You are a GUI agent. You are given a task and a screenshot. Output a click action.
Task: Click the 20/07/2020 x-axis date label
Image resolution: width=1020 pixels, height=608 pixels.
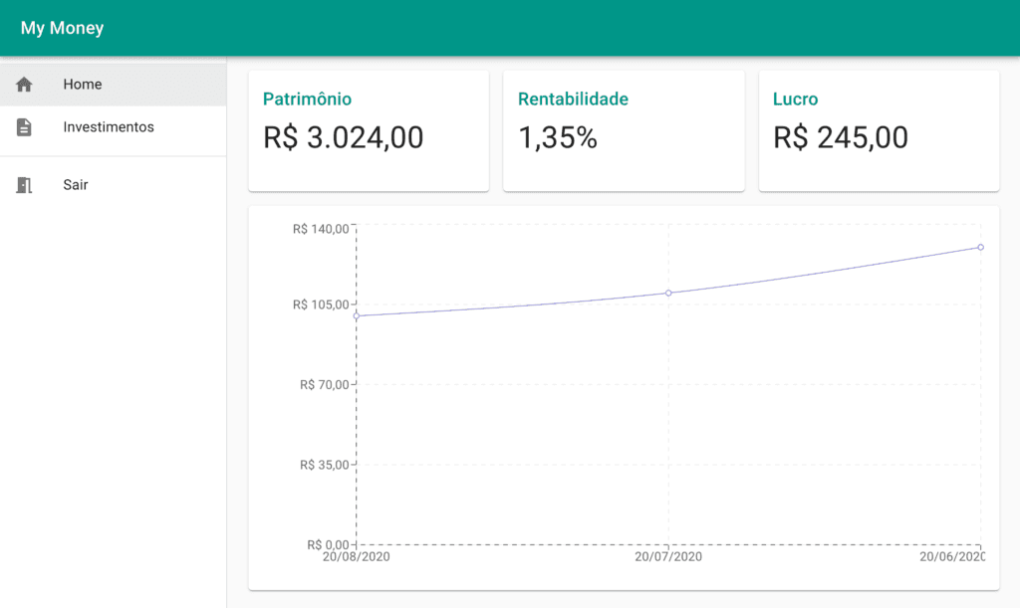[x=668, y=557]
